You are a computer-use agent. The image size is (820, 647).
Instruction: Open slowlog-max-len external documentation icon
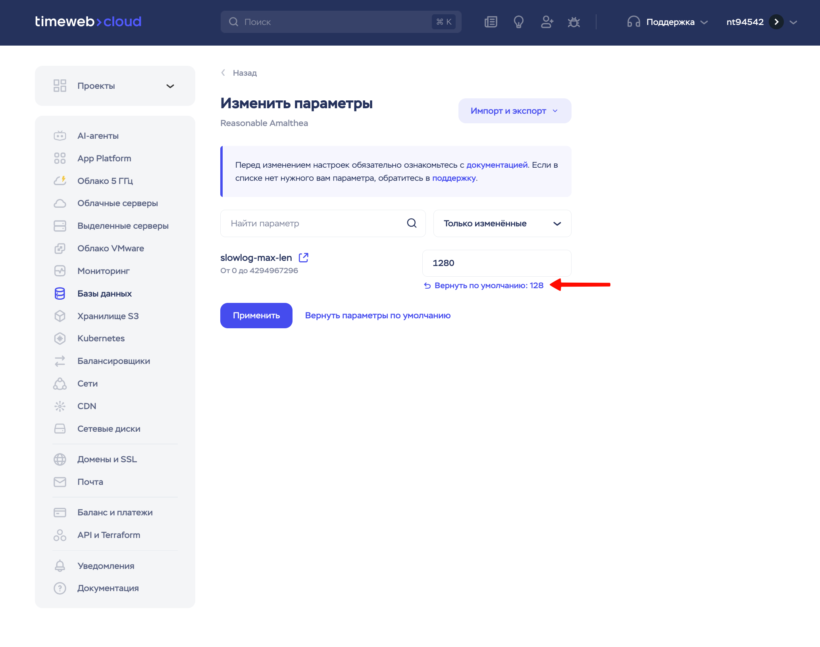(x=304, y=258)
